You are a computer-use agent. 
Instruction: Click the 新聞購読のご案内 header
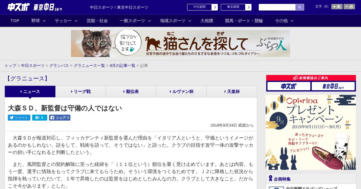(311, 78)
